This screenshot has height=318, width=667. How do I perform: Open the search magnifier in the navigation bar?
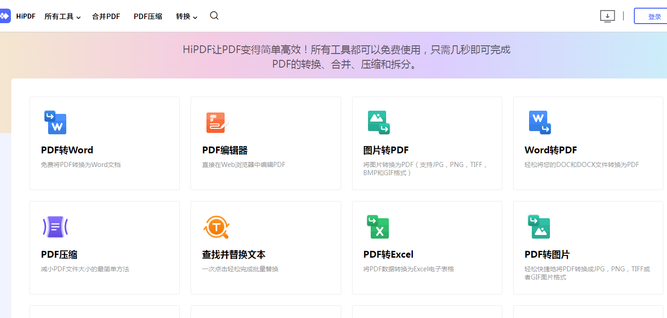click(214, 15)
